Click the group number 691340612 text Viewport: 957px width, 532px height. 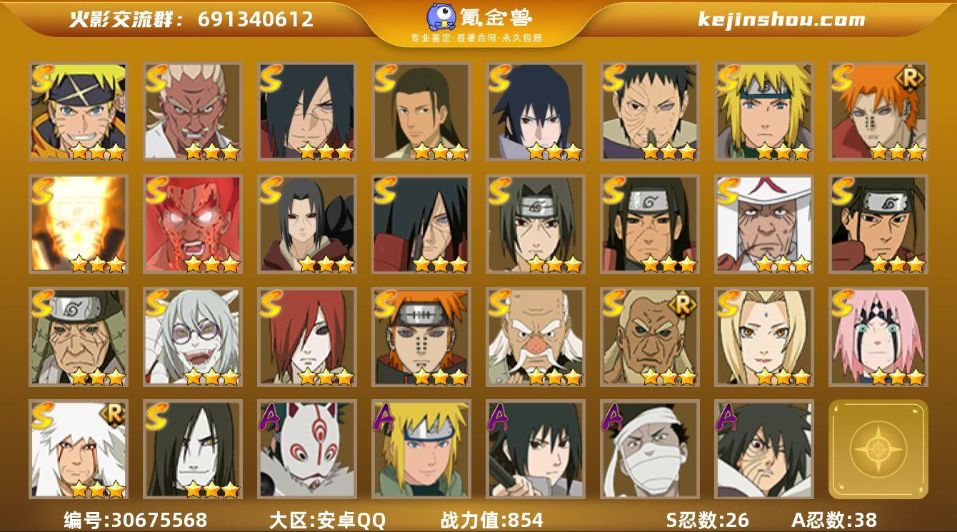[x=256, y=19]
